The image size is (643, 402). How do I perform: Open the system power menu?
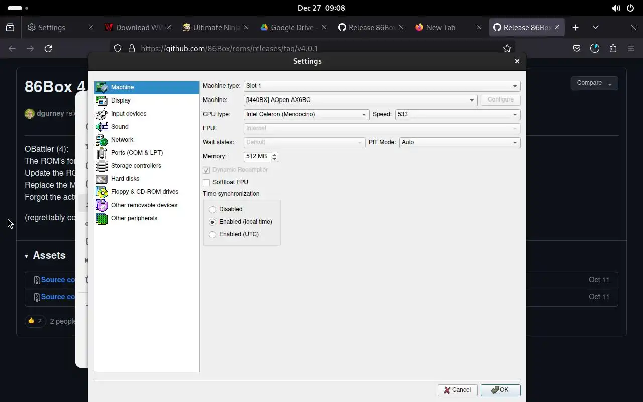tap(630, 8)
